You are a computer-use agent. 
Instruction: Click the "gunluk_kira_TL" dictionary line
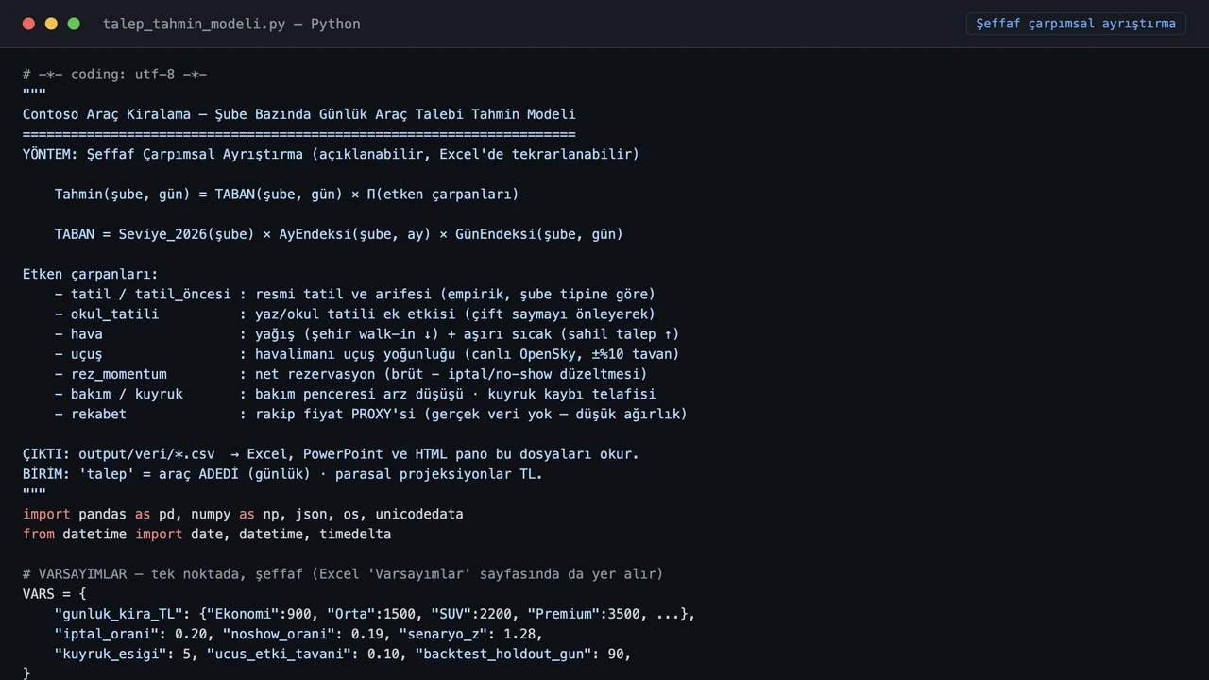click(375, 614)
